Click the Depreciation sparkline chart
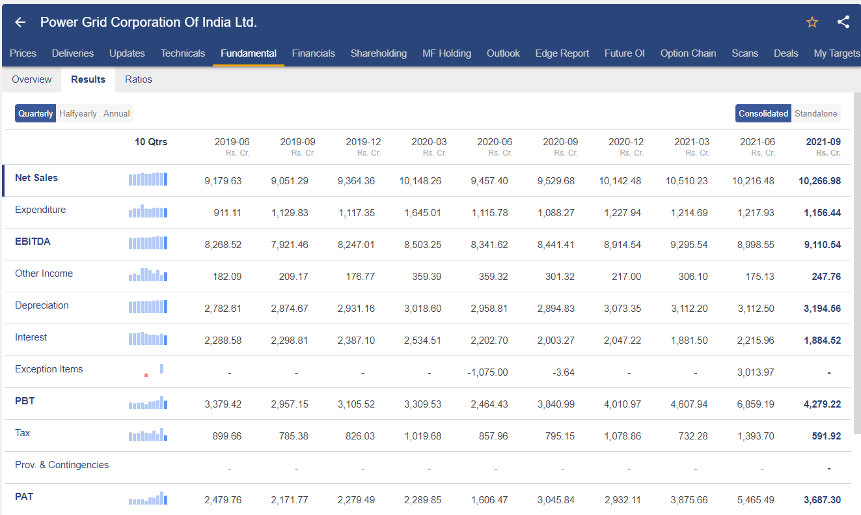 (148, 307)
